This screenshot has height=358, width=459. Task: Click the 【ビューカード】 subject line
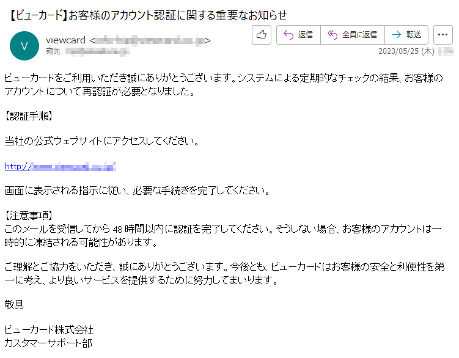[x=148, y=15]
